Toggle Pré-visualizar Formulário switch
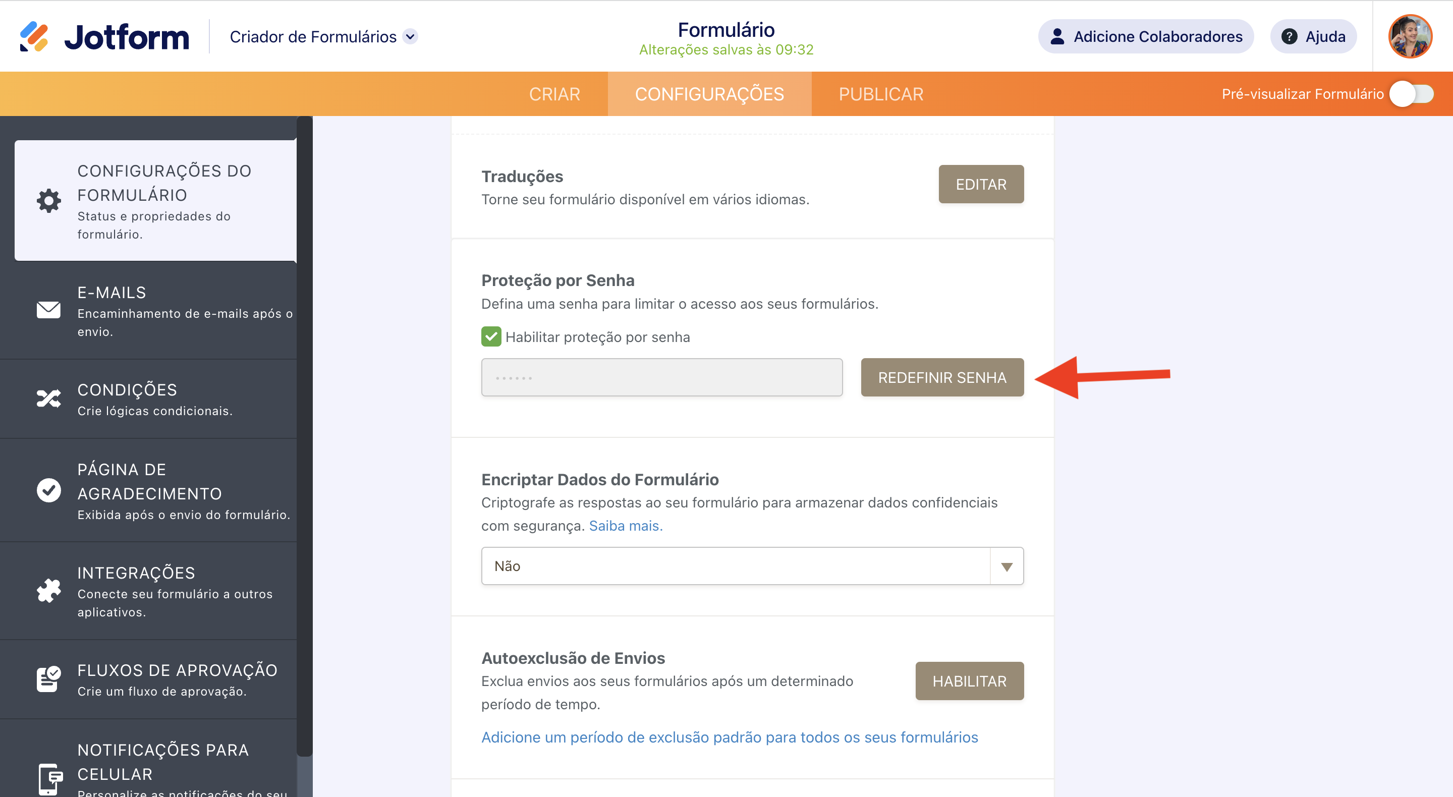The width and height of the screenshot is (1453, 797). (x=1411, y=94)
